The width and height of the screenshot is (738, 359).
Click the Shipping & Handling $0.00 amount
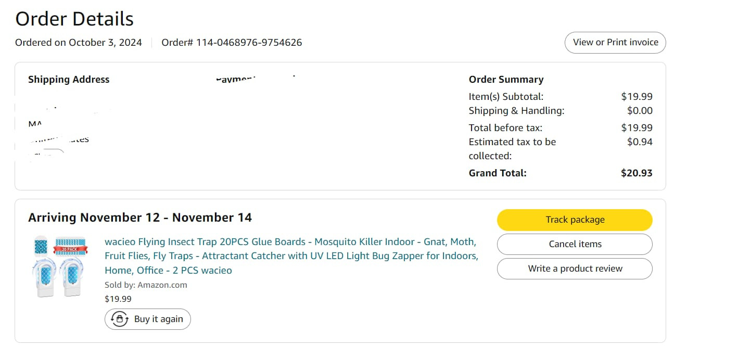click(x=640, y=111)
